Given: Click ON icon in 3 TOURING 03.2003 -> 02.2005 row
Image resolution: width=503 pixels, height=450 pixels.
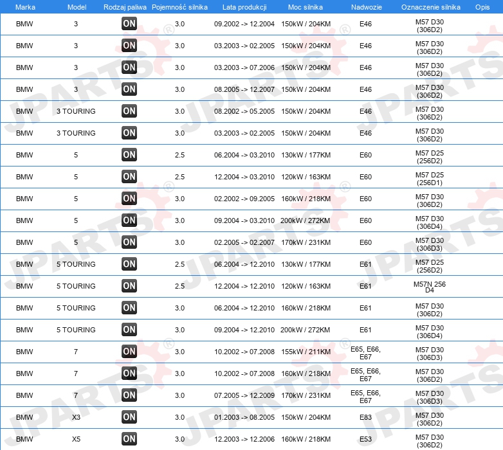Looking at the screenshot, I should coord(129,132).
